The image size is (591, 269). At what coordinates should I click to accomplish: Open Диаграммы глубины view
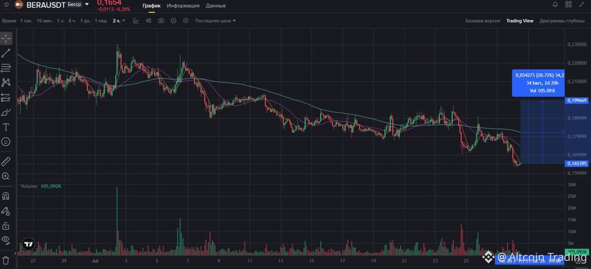click(x=562, y=21)
